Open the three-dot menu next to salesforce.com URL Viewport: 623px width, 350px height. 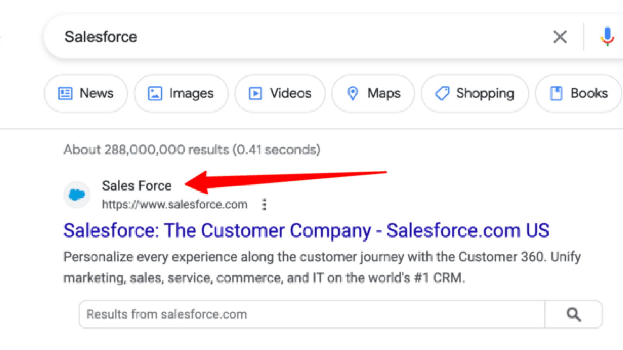coord(264,204)
